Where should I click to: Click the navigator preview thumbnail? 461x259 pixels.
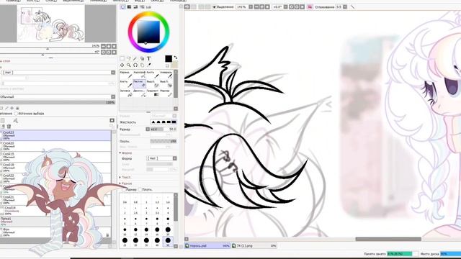pyautogui.click(x=51, y=24)
